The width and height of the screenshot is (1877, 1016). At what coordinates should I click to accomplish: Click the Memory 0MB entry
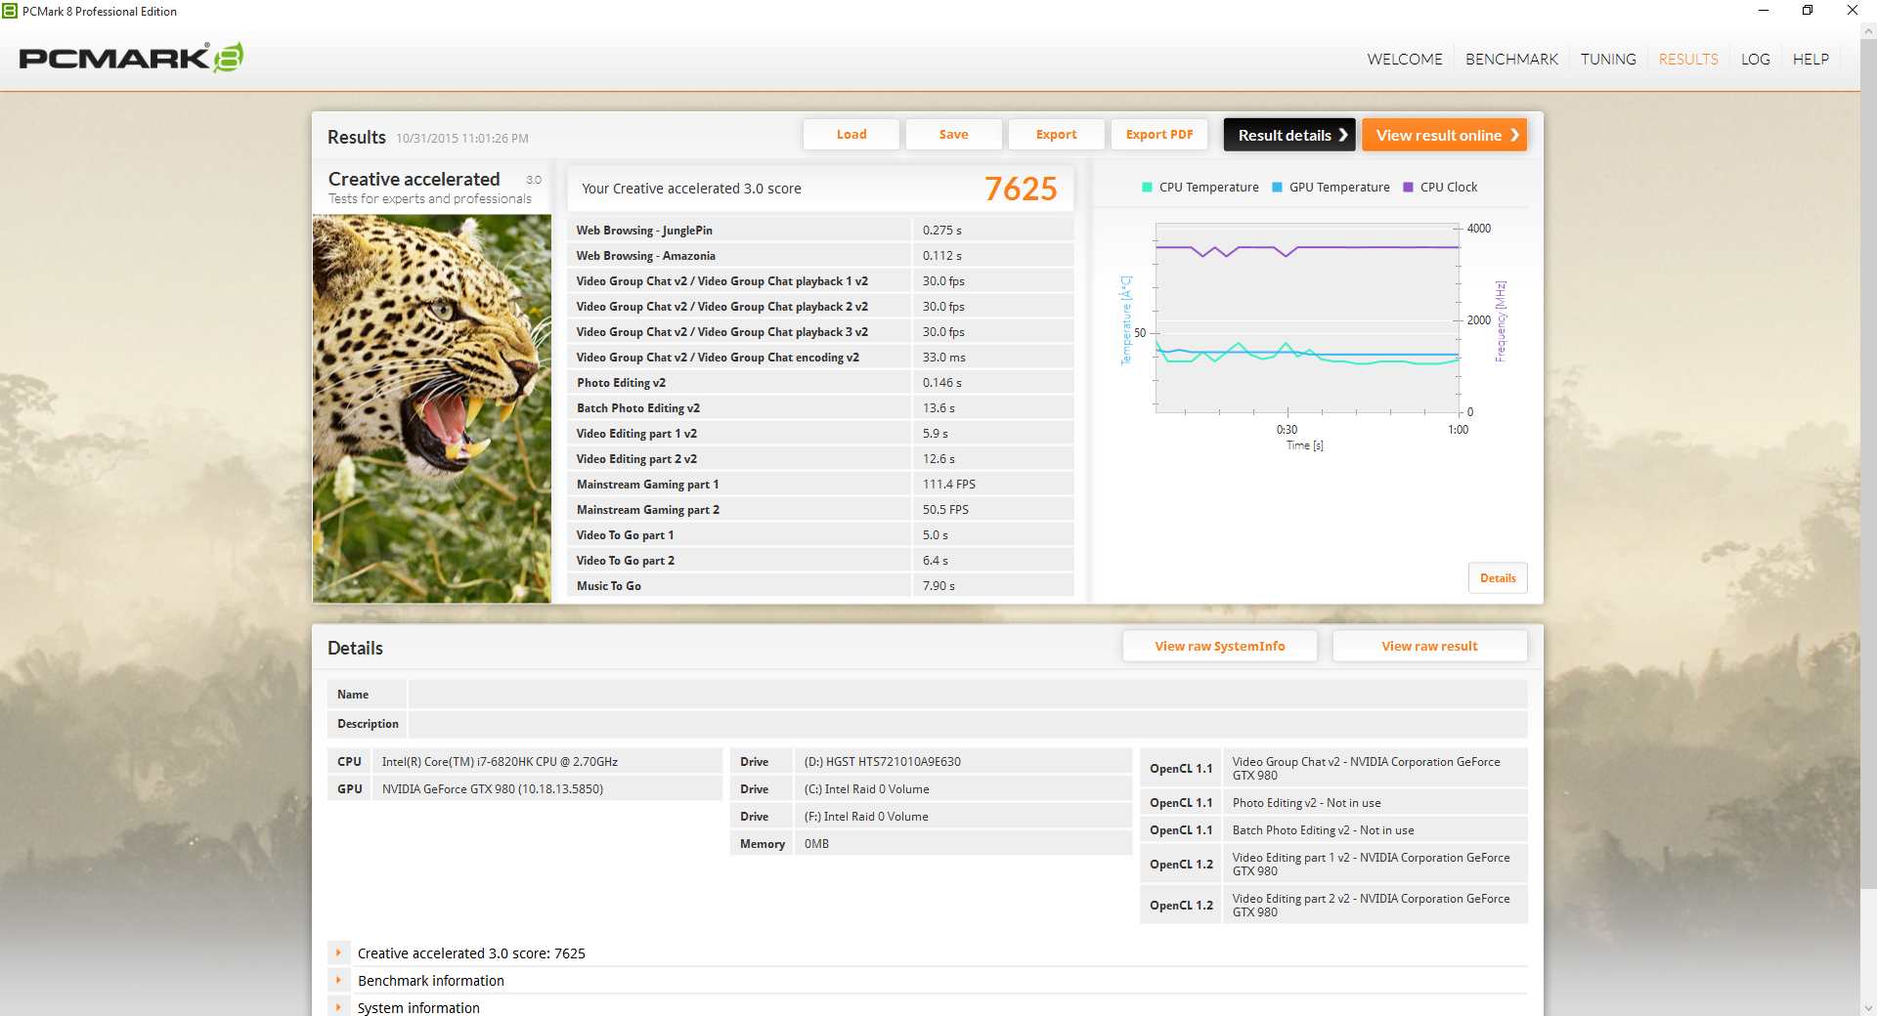tap(931, 844)
